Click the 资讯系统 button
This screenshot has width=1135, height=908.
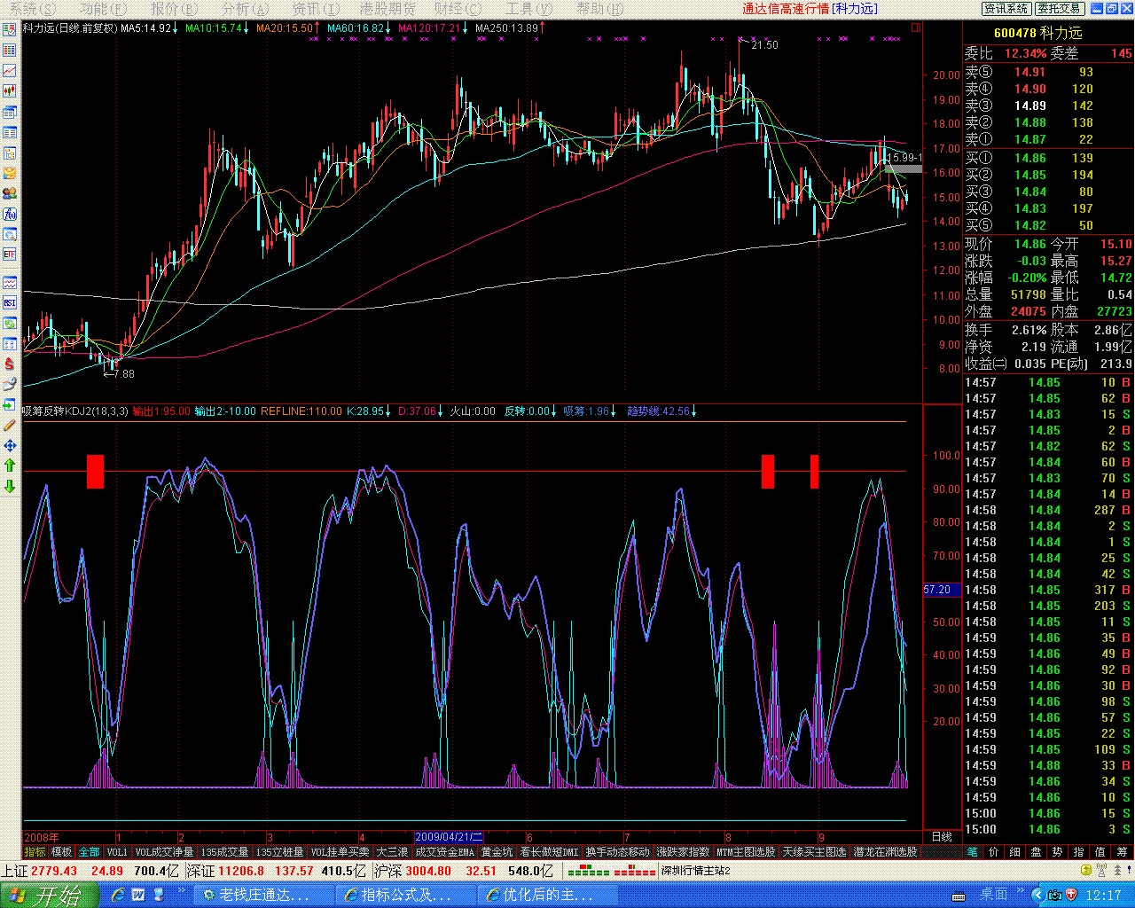coord(1006,9)
